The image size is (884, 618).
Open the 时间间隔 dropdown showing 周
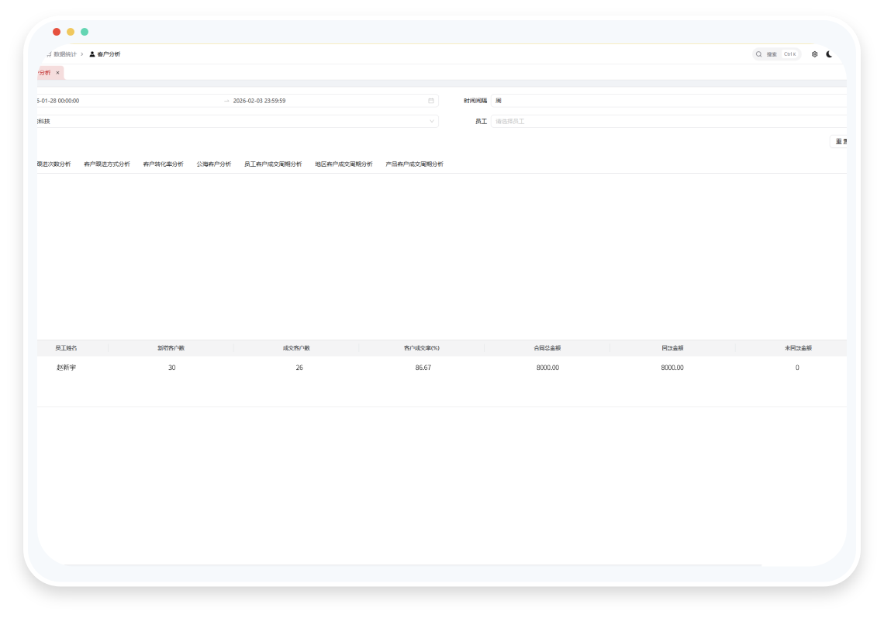click(668, 101)
